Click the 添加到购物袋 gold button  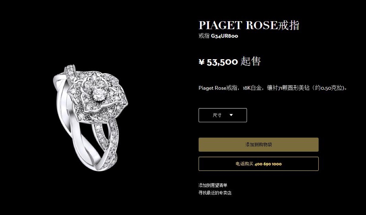tap(258, 145)
